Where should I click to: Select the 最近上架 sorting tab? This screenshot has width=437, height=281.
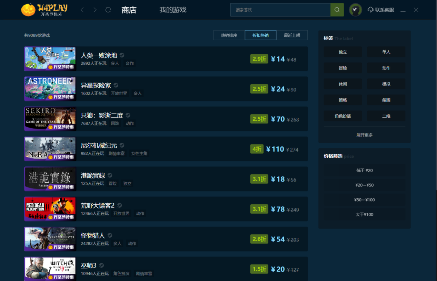point(292,35)
